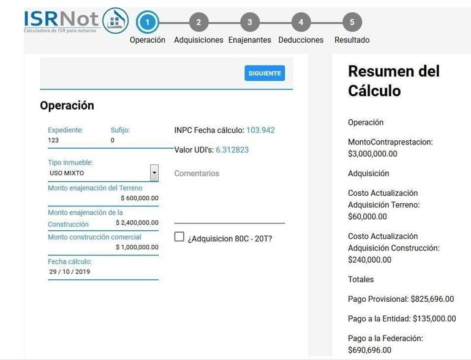Click Pago a la Federación $690,696.00
The image size is (471, 360).
[385, 344]
